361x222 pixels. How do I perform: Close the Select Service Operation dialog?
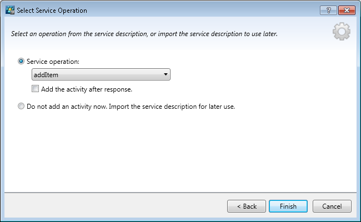347,10
